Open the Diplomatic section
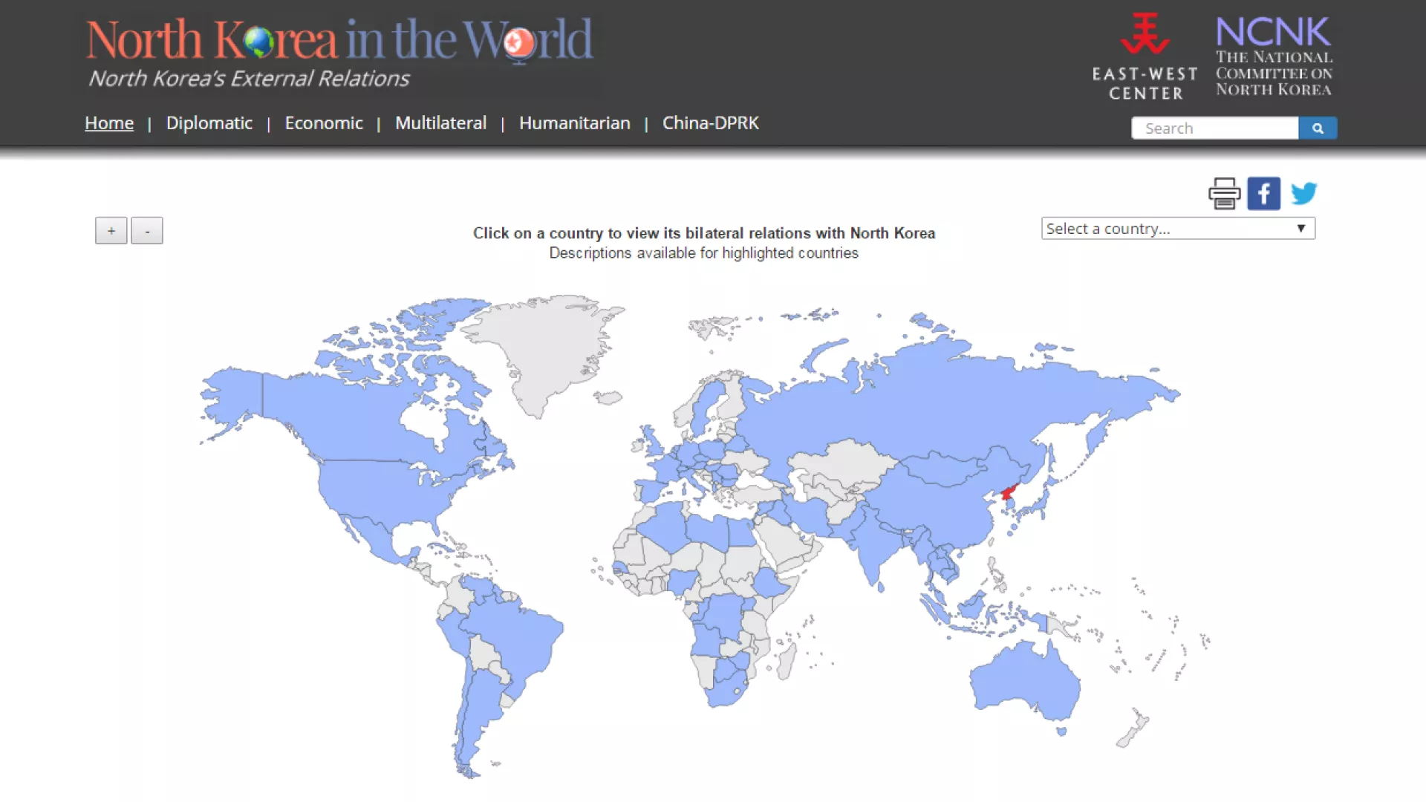1426x802 pixels. (209, 123)
